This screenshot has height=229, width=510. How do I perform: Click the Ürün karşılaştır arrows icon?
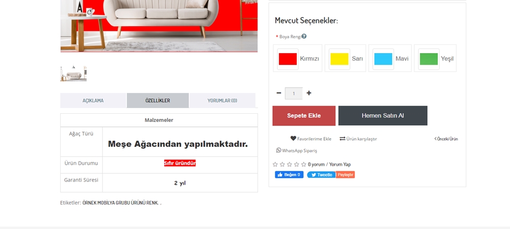[x=342, y=139]
